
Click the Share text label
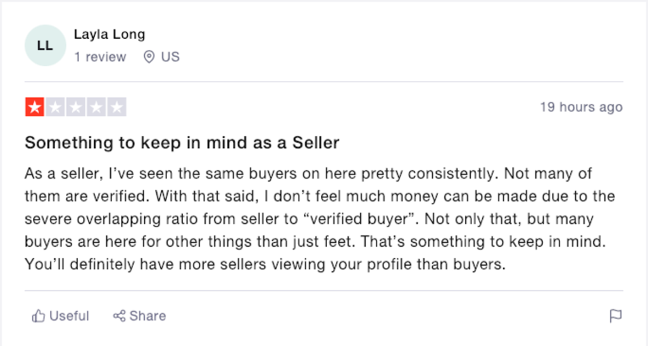pyautogui.click(x=147, y=316)
